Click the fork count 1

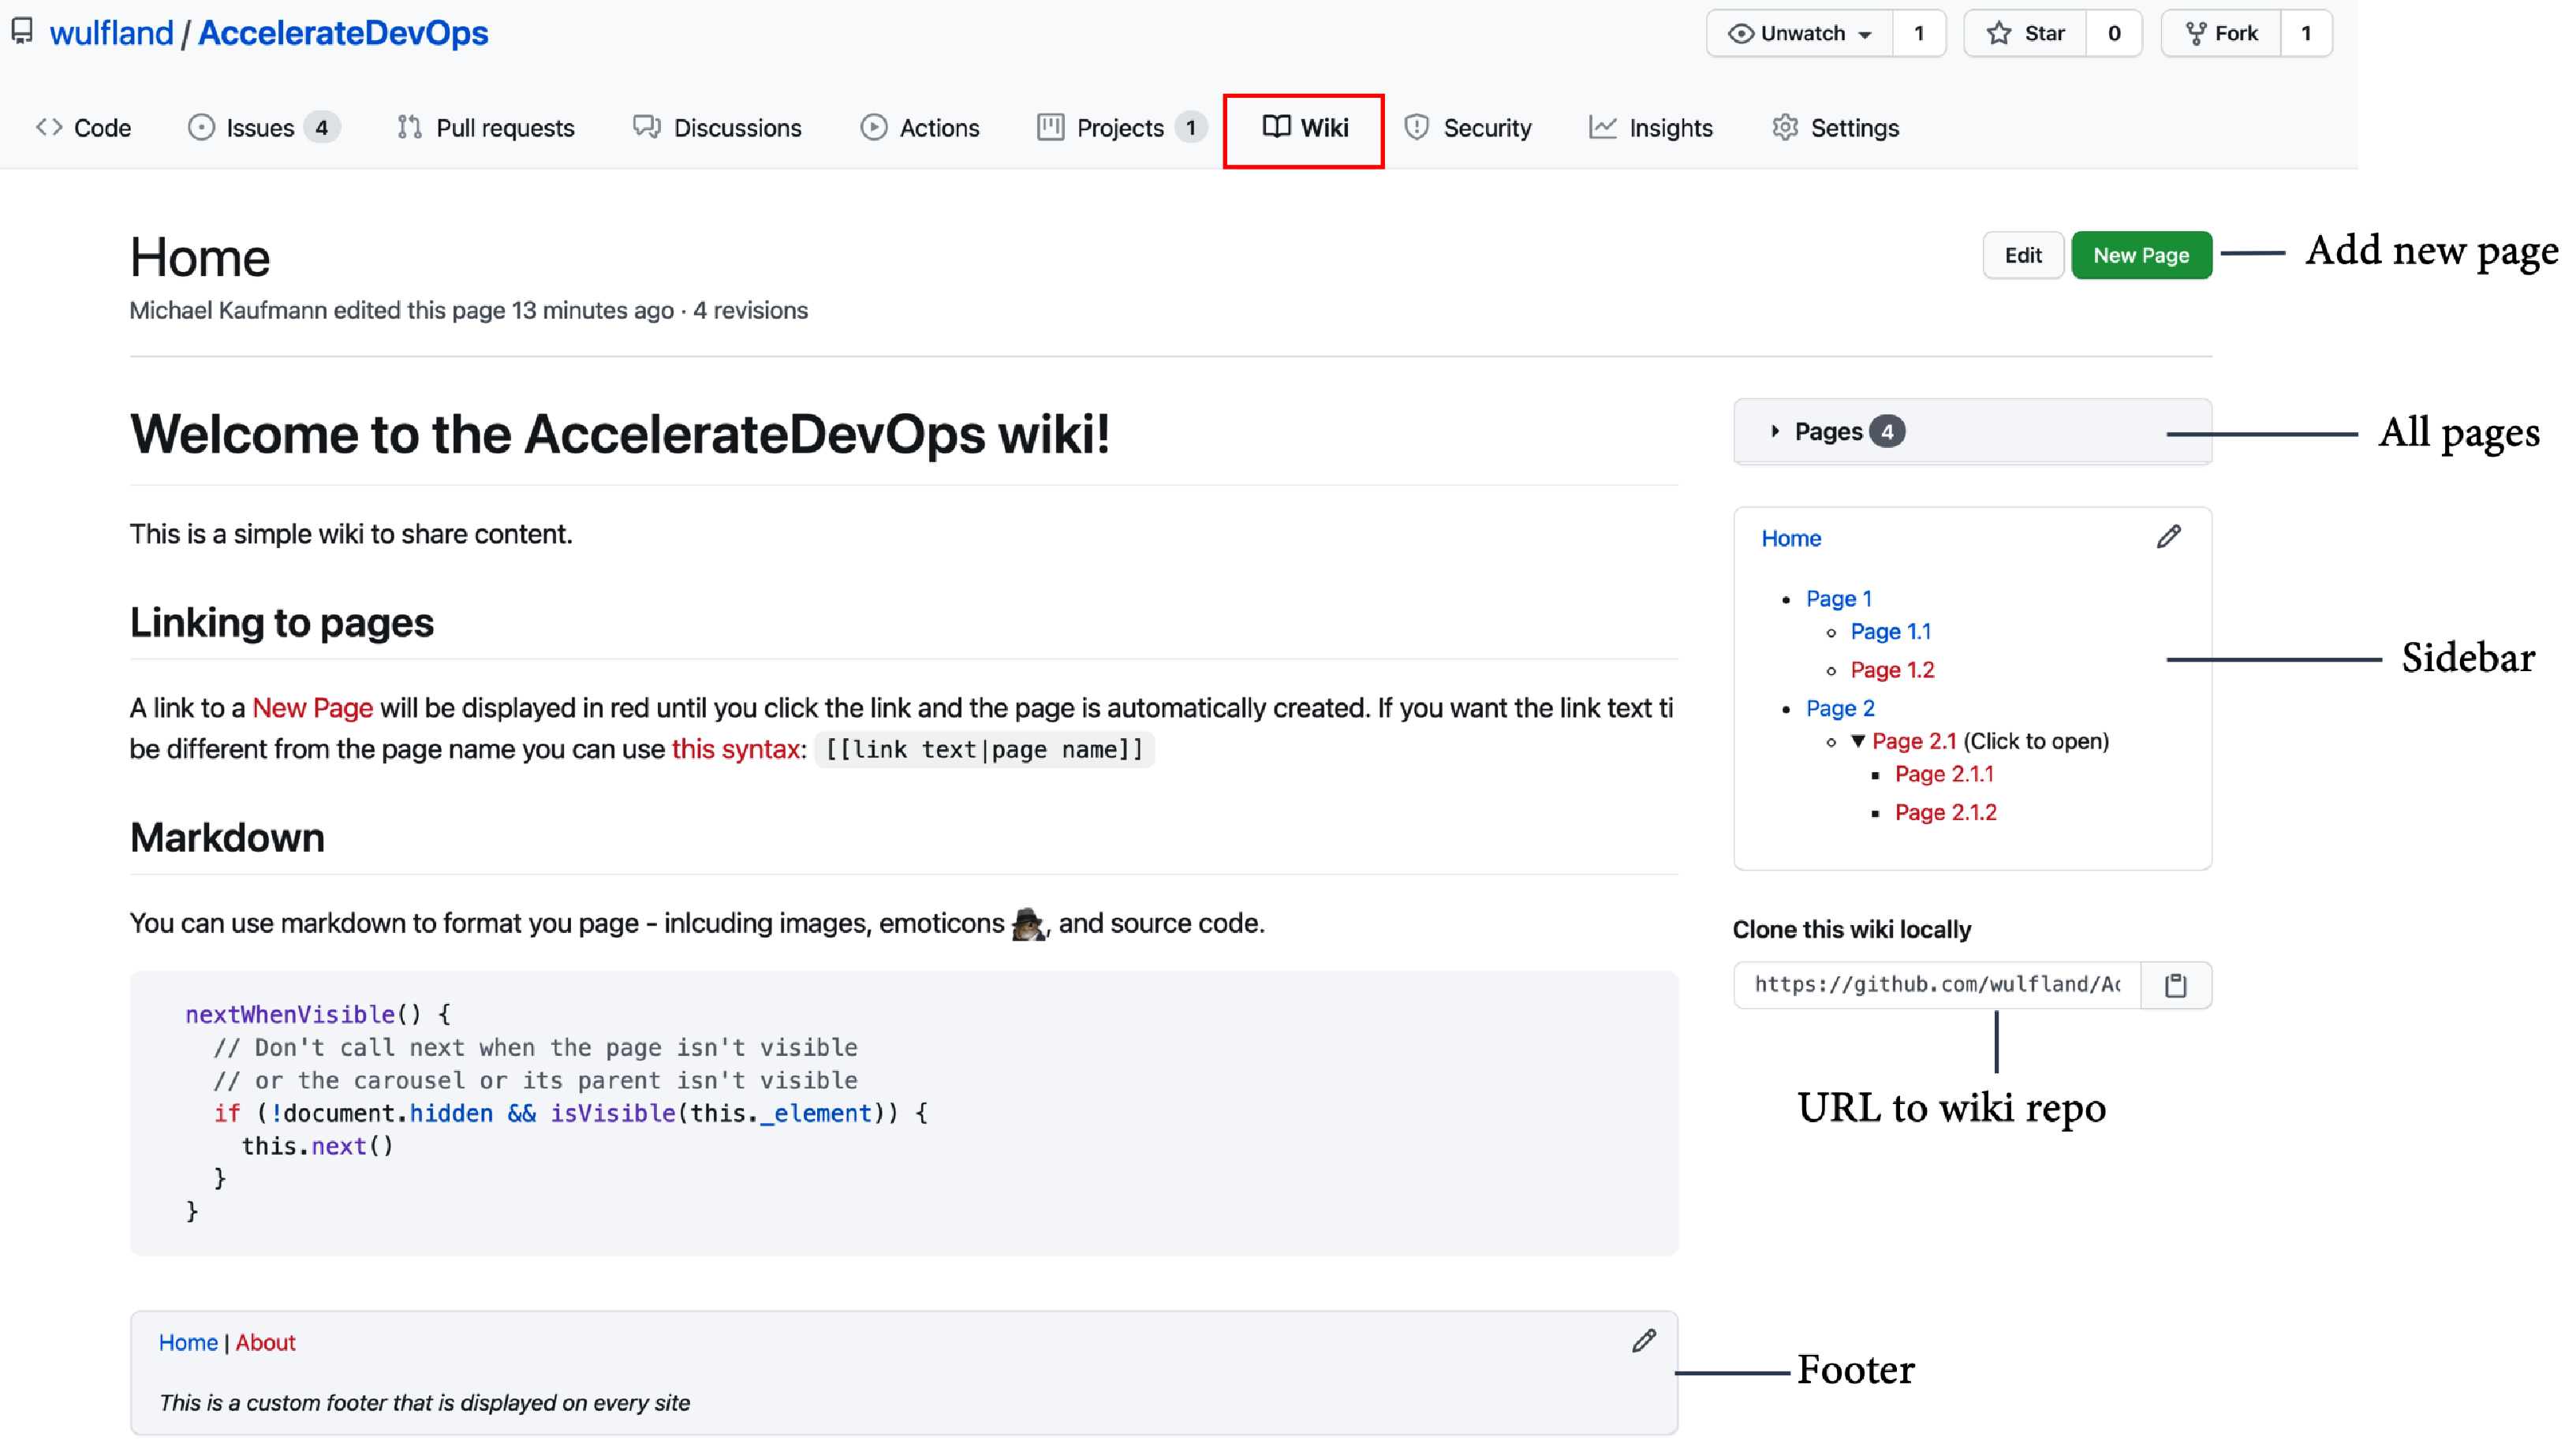(2306, 34)
